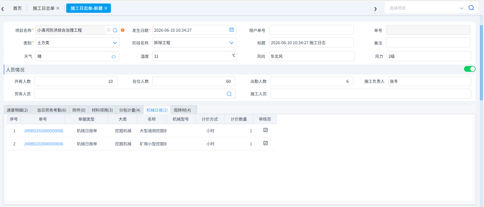Click the orange info icon beside 项目名称
484x207 pixels.
[123, 30]
